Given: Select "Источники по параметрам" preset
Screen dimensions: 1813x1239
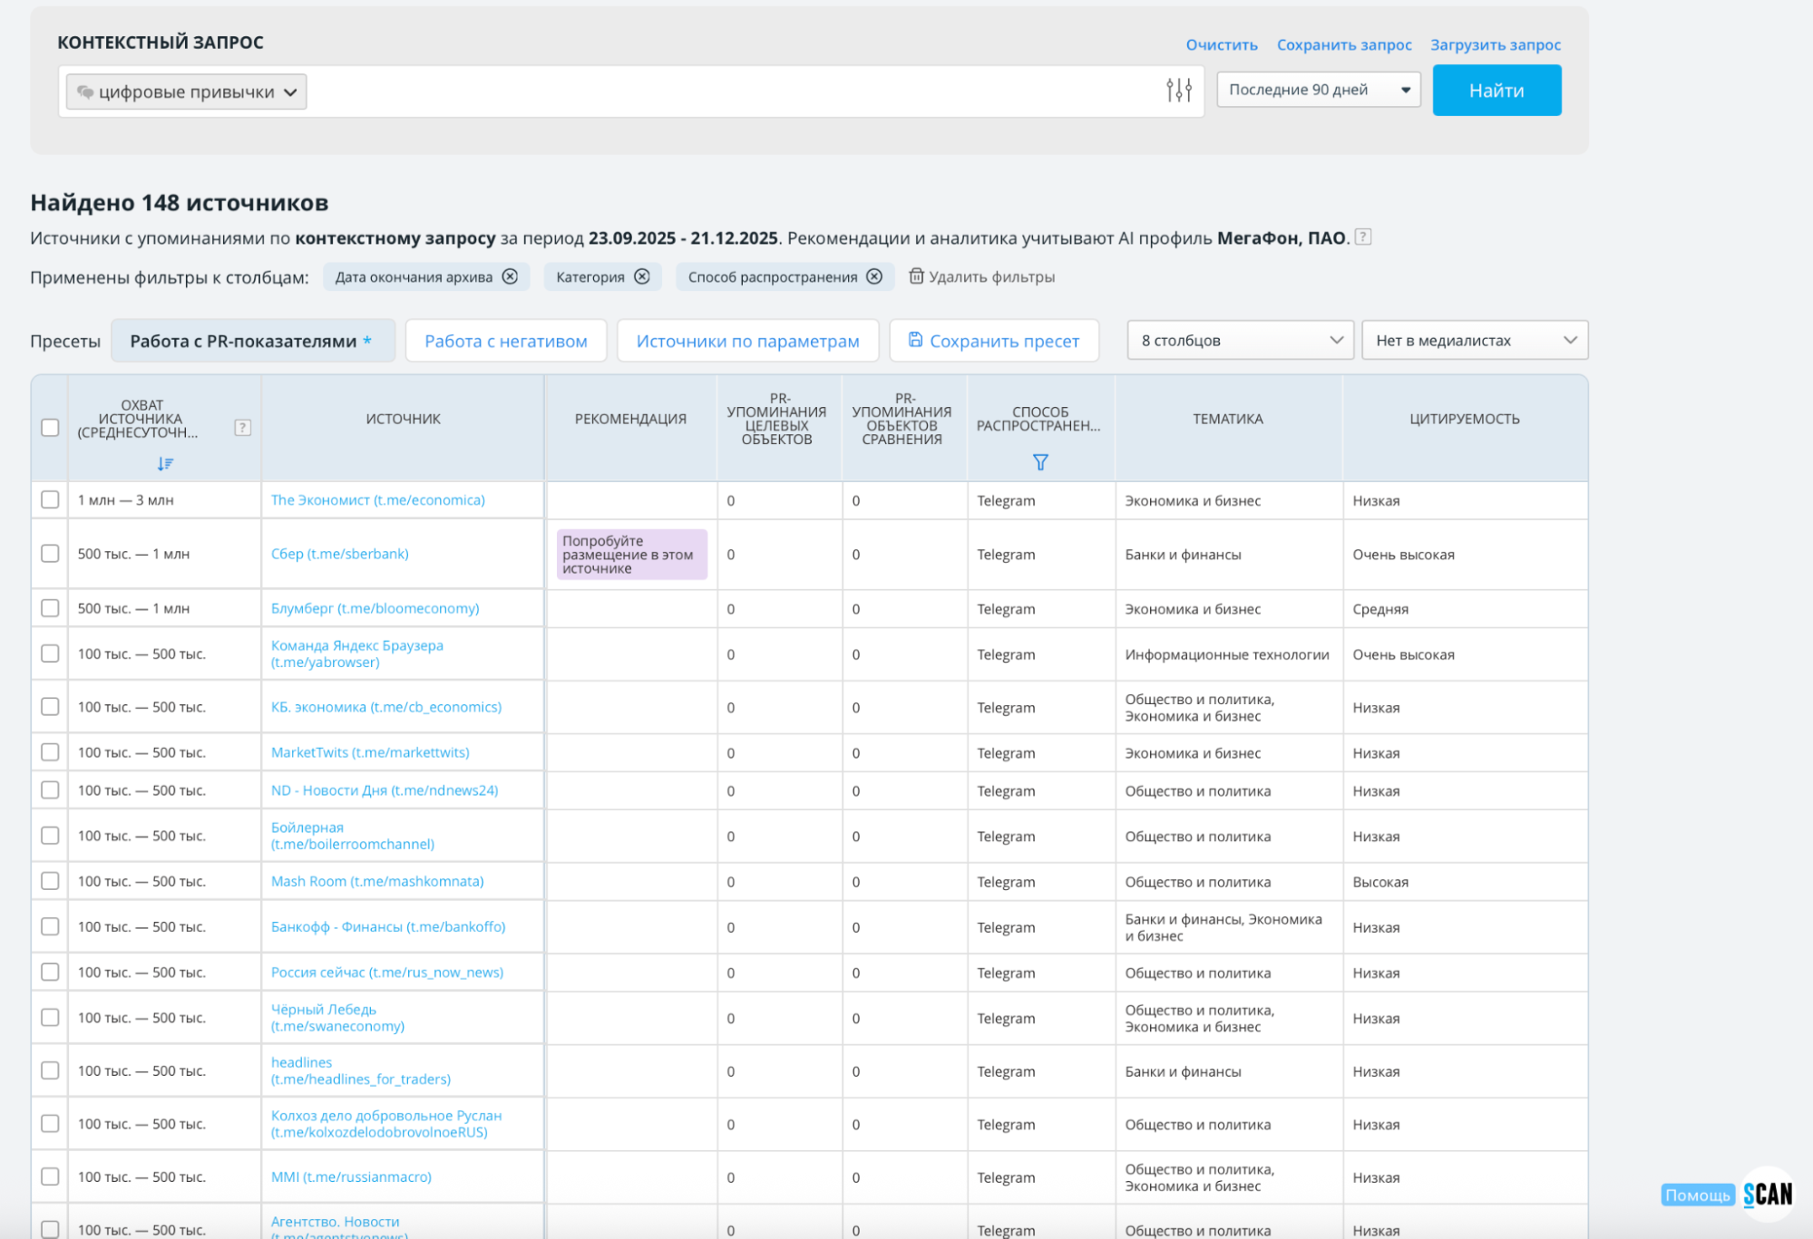Looking at the screenshot, I should tap(747, 341).
